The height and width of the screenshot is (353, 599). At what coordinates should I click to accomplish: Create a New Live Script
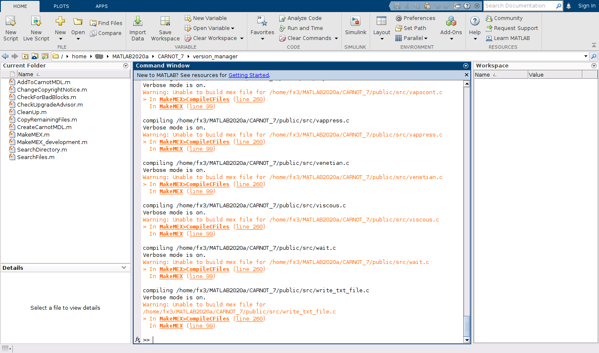click(x=36, y=21)
